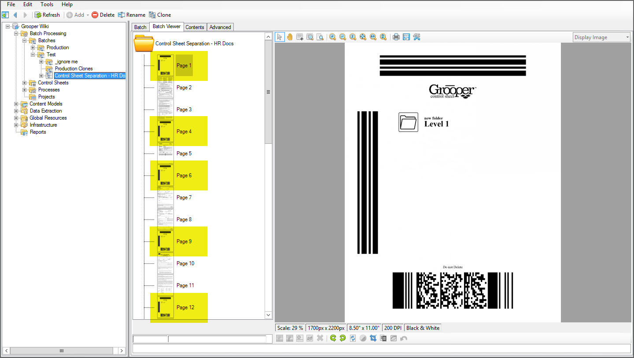This screenshot has width=634, height=358.
Task: Select the Page 7 thumbnail
Action: (166, 197)
